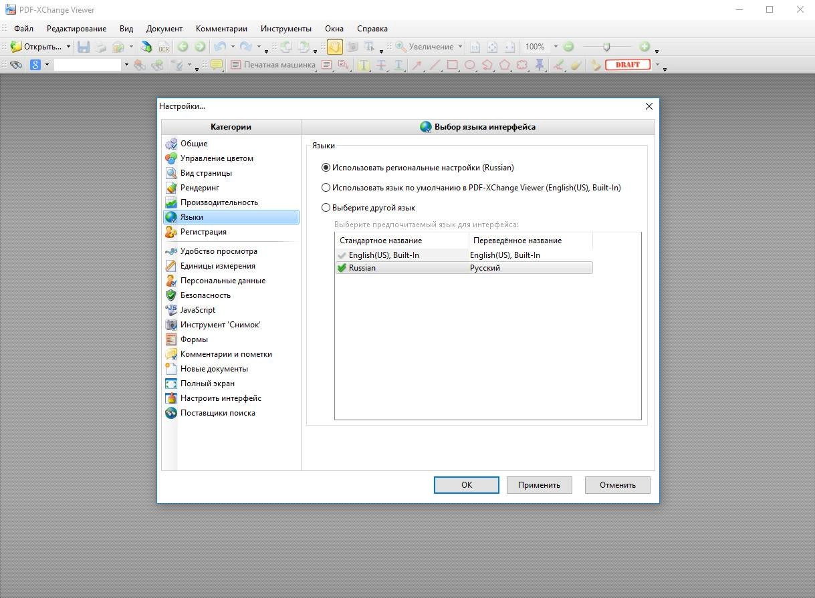Open the search field dropdown arrow
815x598 pixels.
pyautogui.click(x=126, y=65)
